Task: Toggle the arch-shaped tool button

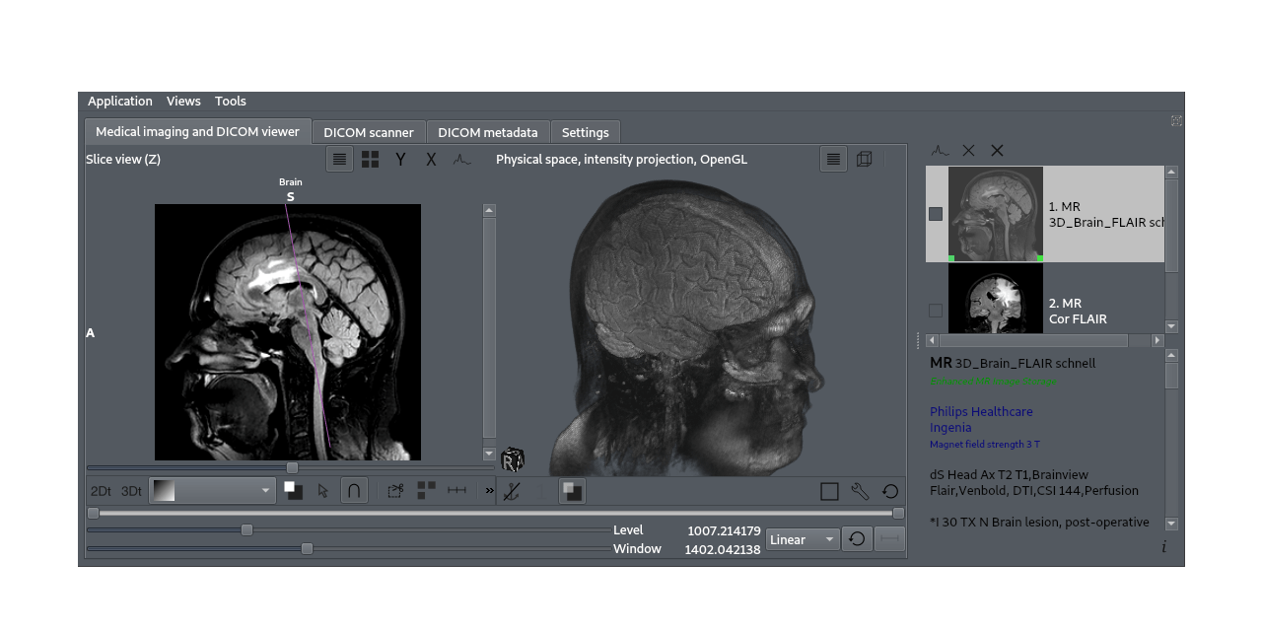Action: [x=353, y=490]
